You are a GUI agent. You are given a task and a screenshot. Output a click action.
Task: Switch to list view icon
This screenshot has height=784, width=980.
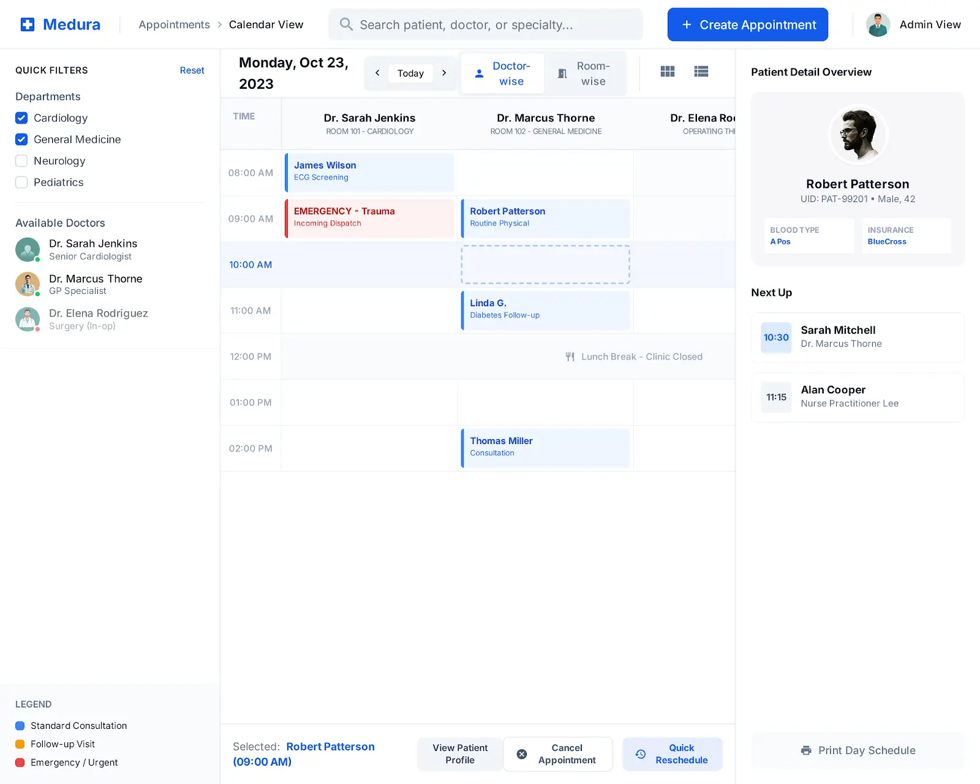tap(701, 72)
